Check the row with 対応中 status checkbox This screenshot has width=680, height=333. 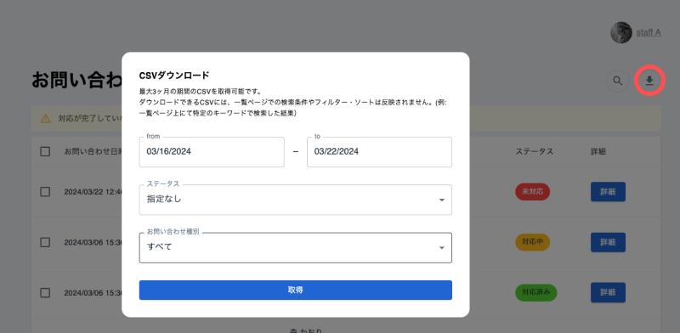(45, 242)
